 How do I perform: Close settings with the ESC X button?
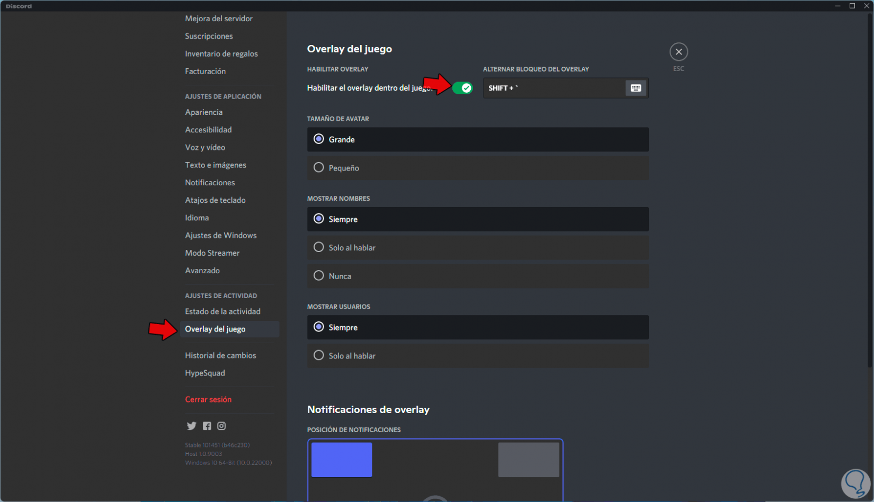click(x=679, y=52)
